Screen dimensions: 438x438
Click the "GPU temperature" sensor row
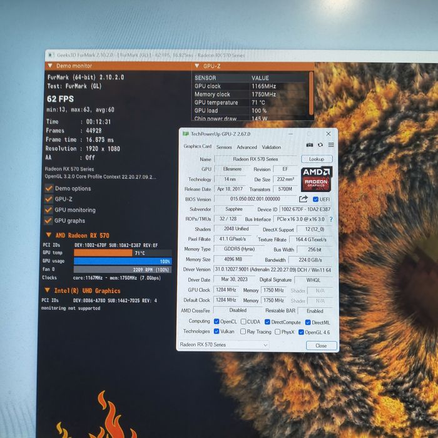click(x=250, y=103)
